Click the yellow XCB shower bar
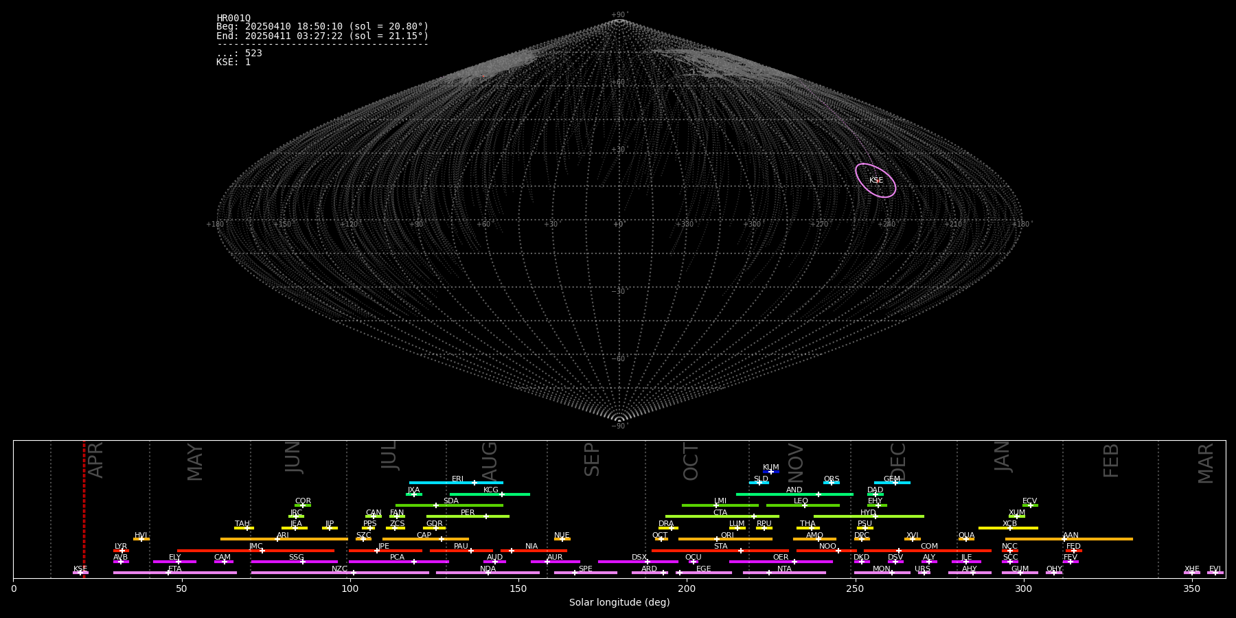Screen dimensions: 1236x618 tap(1008, 527)
